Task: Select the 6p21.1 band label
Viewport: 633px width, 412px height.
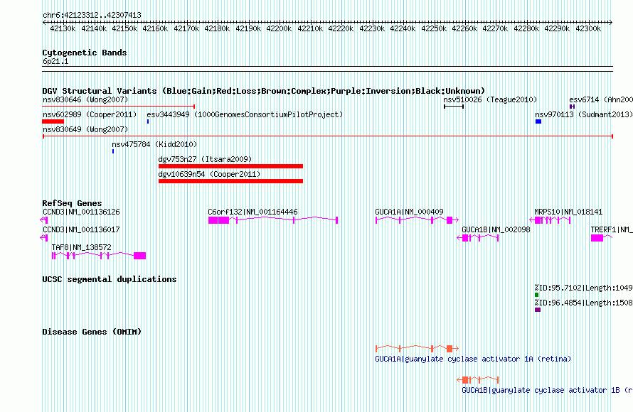Action: (x=55, y=61)
